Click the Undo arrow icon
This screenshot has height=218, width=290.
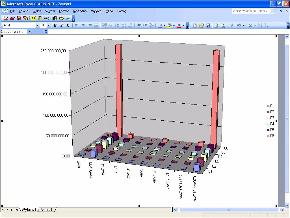click(x=239, y=25)
